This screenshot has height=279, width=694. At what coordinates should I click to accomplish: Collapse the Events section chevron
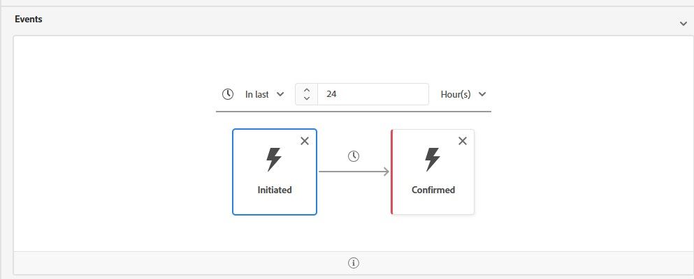pyautogui.click(x=683, y=24)
